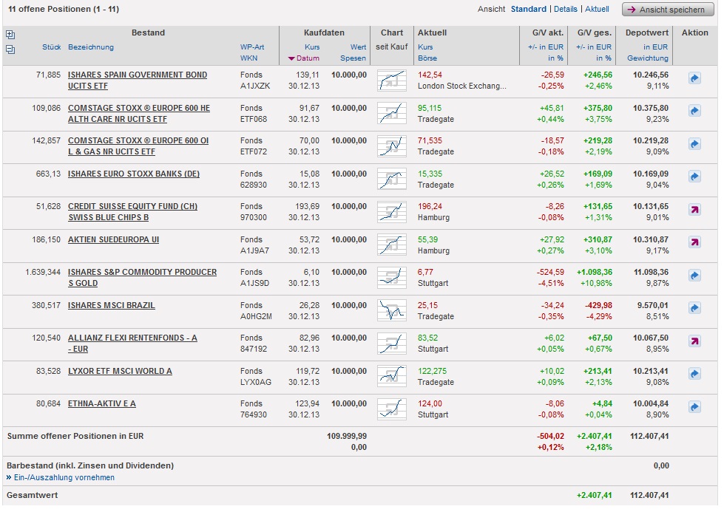Switch to Aktuell view

[597, 9]
